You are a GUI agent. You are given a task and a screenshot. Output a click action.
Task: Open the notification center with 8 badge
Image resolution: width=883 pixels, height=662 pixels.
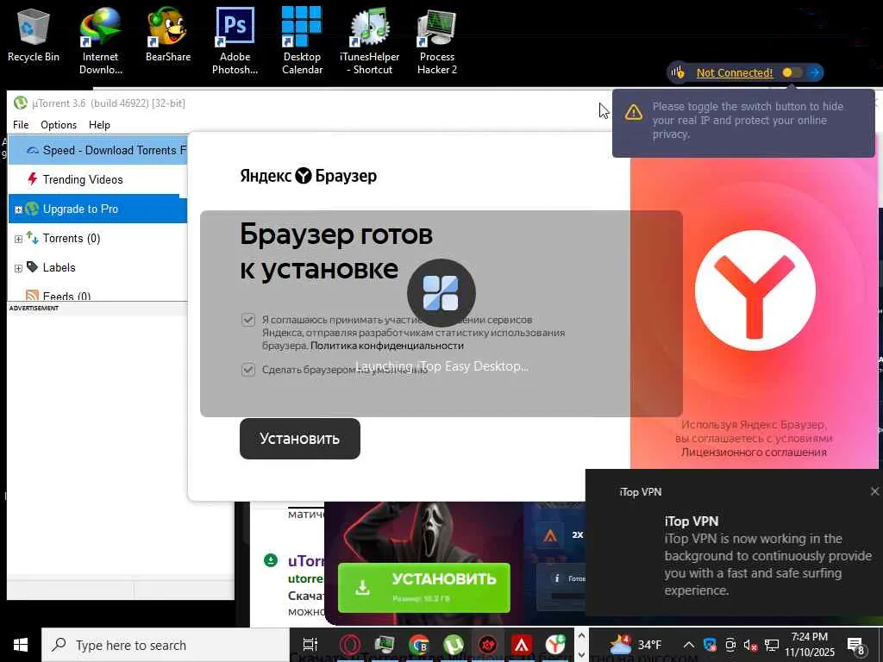856,646
